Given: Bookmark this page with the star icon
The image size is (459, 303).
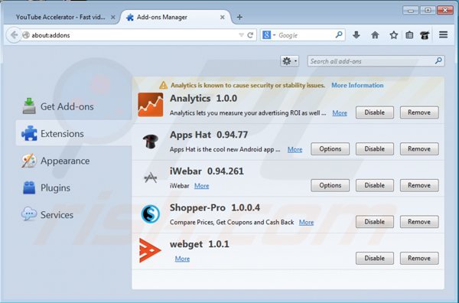Looking at the screenshot, I should click(x=394, y=35).
